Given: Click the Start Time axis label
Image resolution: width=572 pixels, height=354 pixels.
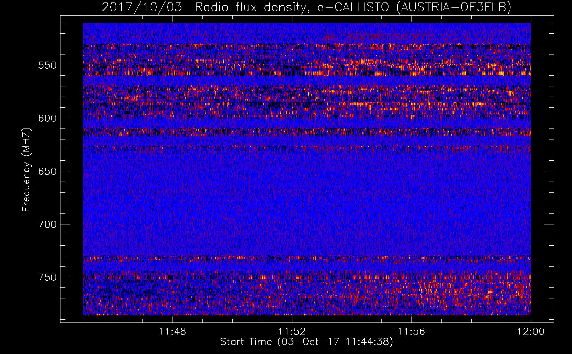Looking at the screenshot, I should click(x=307, y=342).
